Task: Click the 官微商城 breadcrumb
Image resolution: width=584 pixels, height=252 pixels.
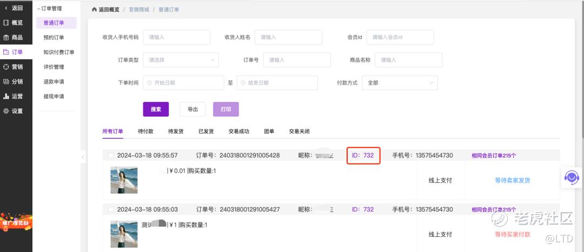Action: 139,10
